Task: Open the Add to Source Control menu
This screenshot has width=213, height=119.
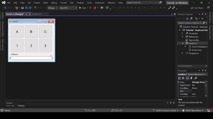Action: 166,110
